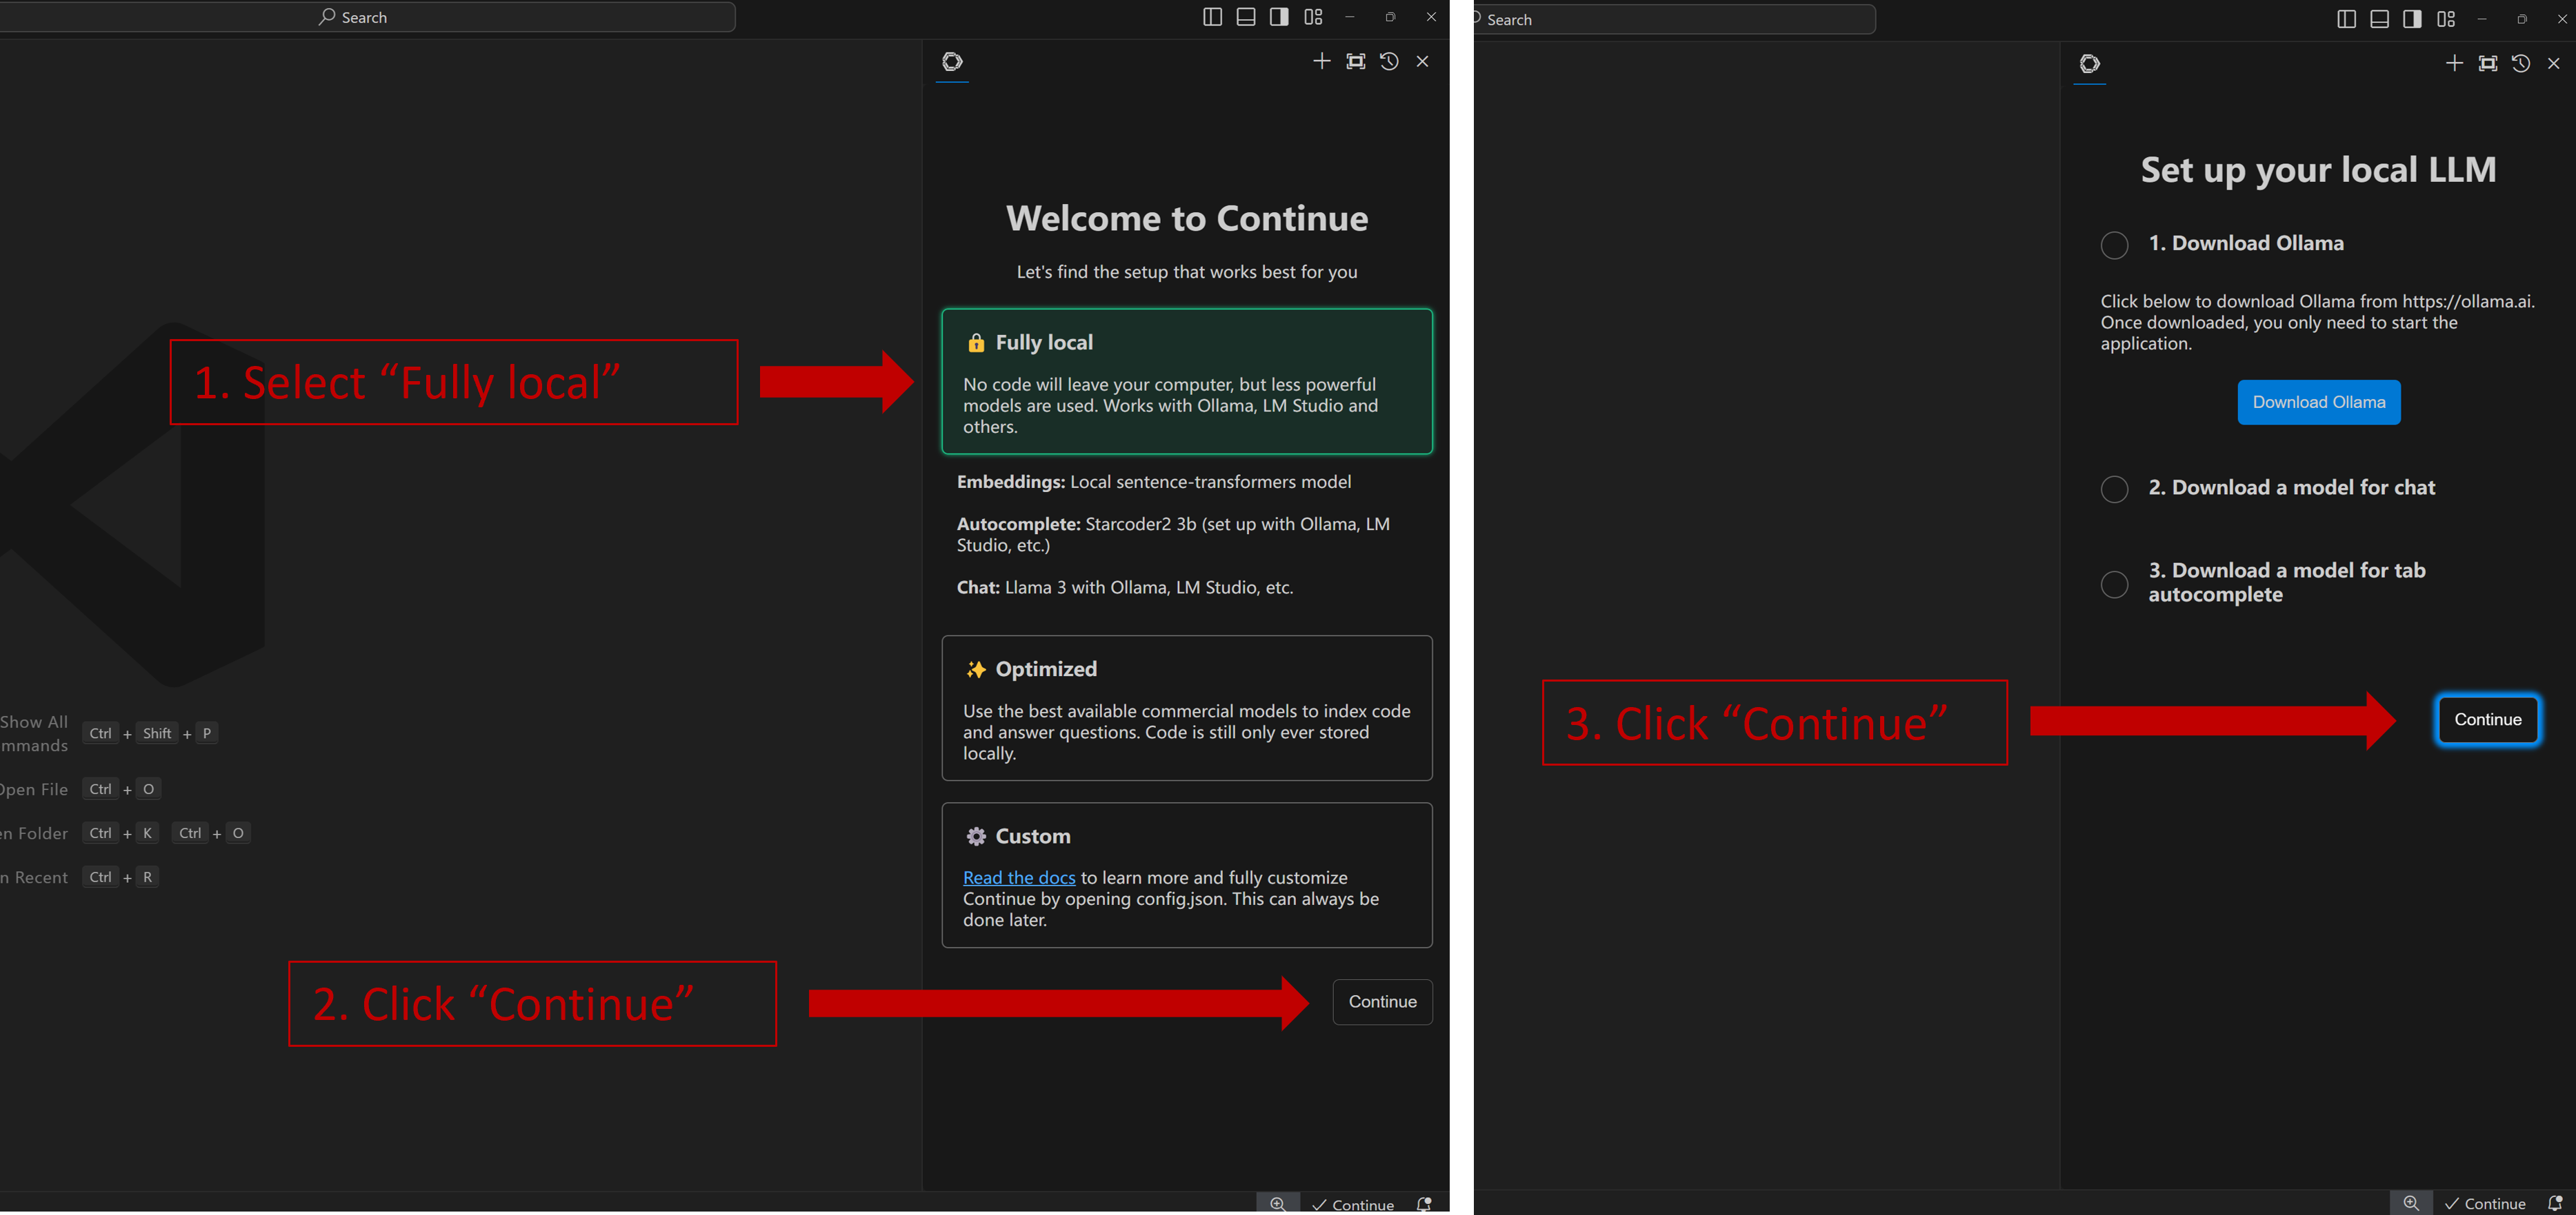This screenshot has height=1215, width=2576.
Task: Start new session with plus icon, left panel
Action: [1321, 62]
